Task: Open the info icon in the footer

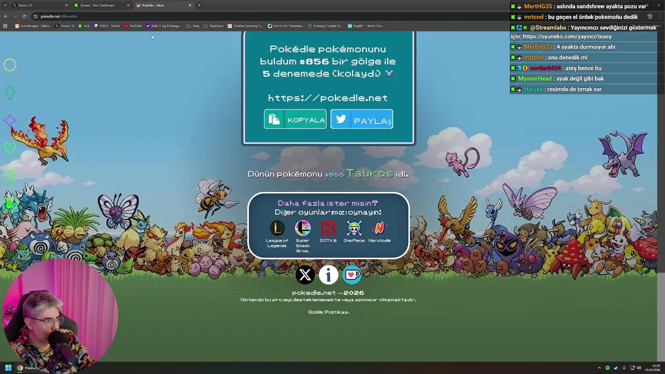Action: pyautogui.click(x=328, y=275)
